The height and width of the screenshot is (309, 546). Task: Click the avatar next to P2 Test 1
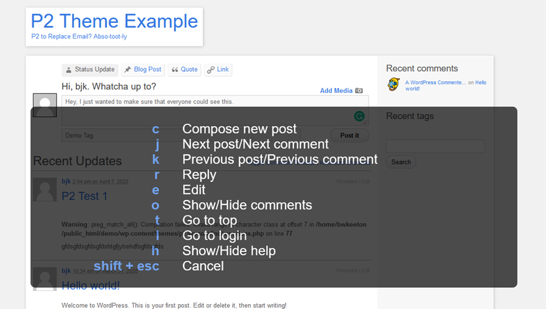click(45, 189)
